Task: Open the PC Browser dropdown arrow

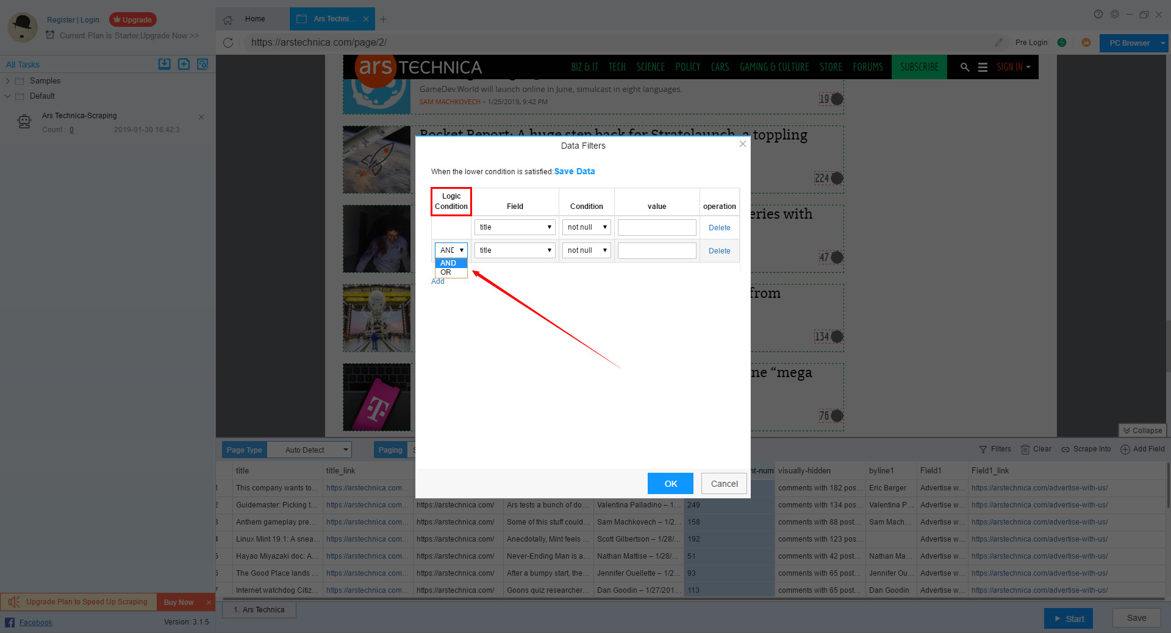Action: [1163, 43]
